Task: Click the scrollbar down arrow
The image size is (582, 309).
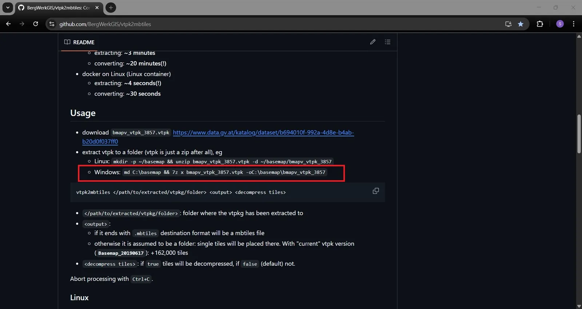Action: (579, 306)
